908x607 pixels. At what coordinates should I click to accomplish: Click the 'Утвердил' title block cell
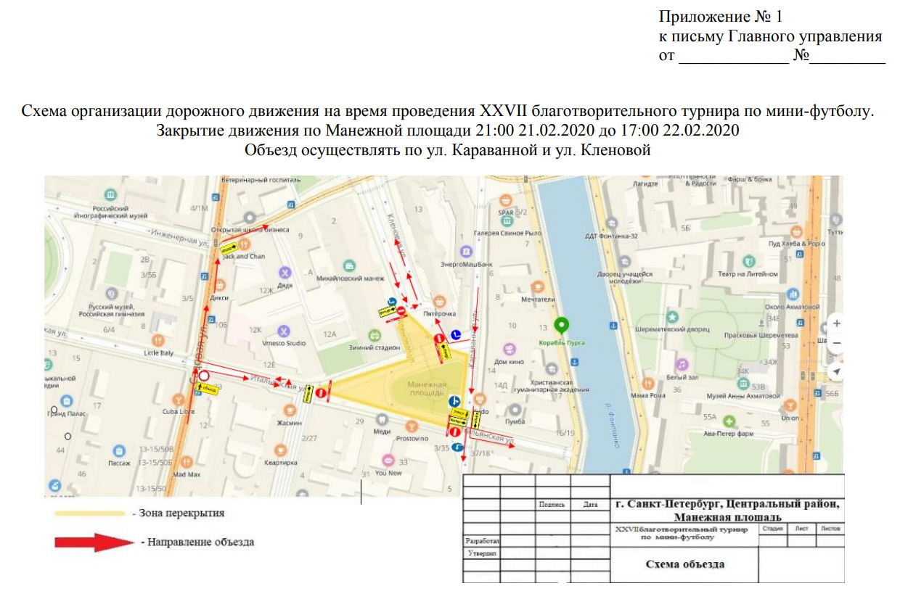pos(482,553)
